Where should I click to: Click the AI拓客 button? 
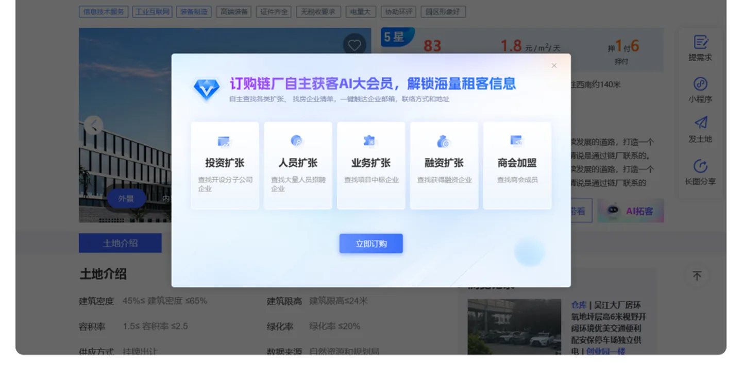[x=631, y=211]
